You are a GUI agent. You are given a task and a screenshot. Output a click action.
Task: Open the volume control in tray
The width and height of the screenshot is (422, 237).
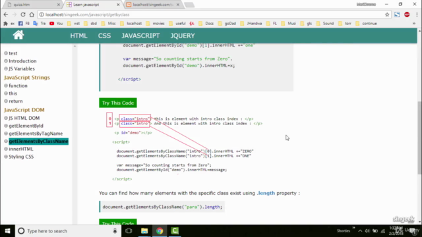(x=367, y=231)
